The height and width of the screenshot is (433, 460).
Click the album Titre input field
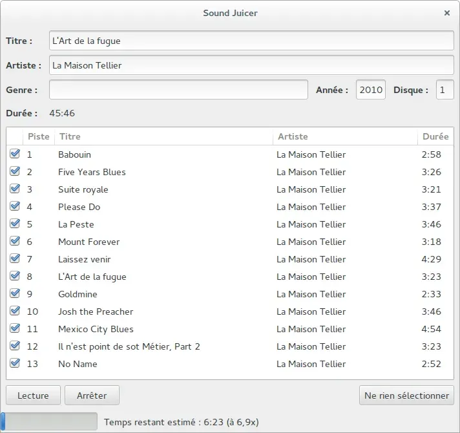(x=251, y=41)
